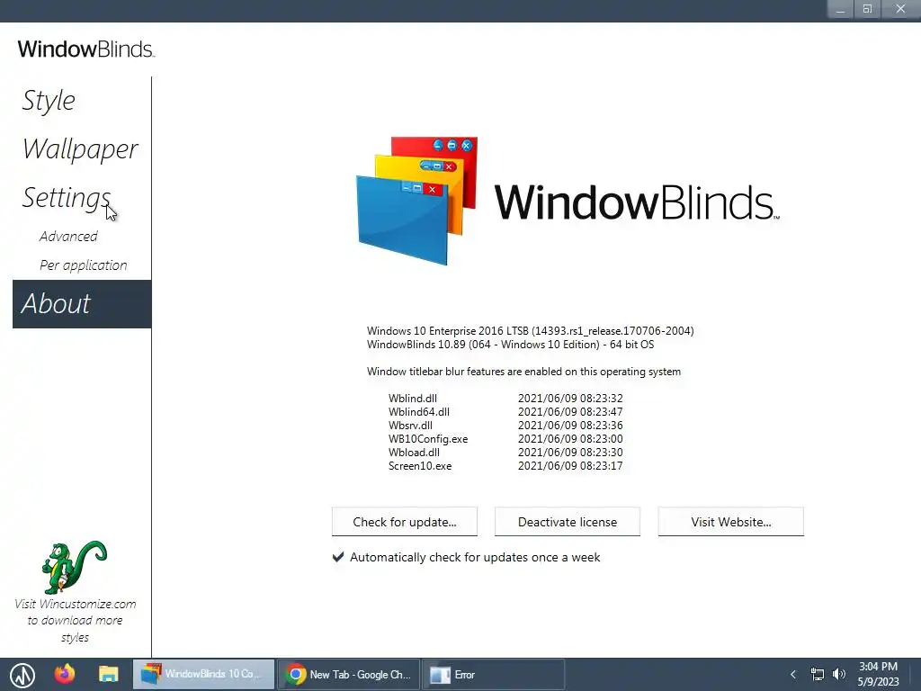Click the Wincustomize gecko mascot icon
Image resolution: width=921 pixels, height=691 pixels.
[75, 567]
